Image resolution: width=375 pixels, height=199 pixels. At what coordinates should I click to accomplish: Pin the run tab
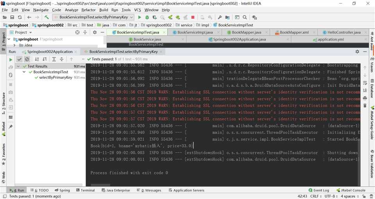click(x=11, y=127)
